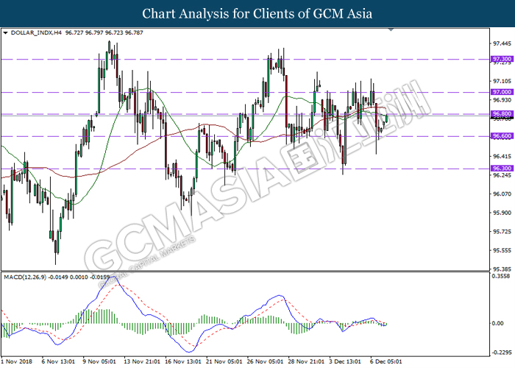This screenshot has height=368, width=515.
Task: Click the 16 Nov 13:01 date label
Action: (x=183, y=362)
